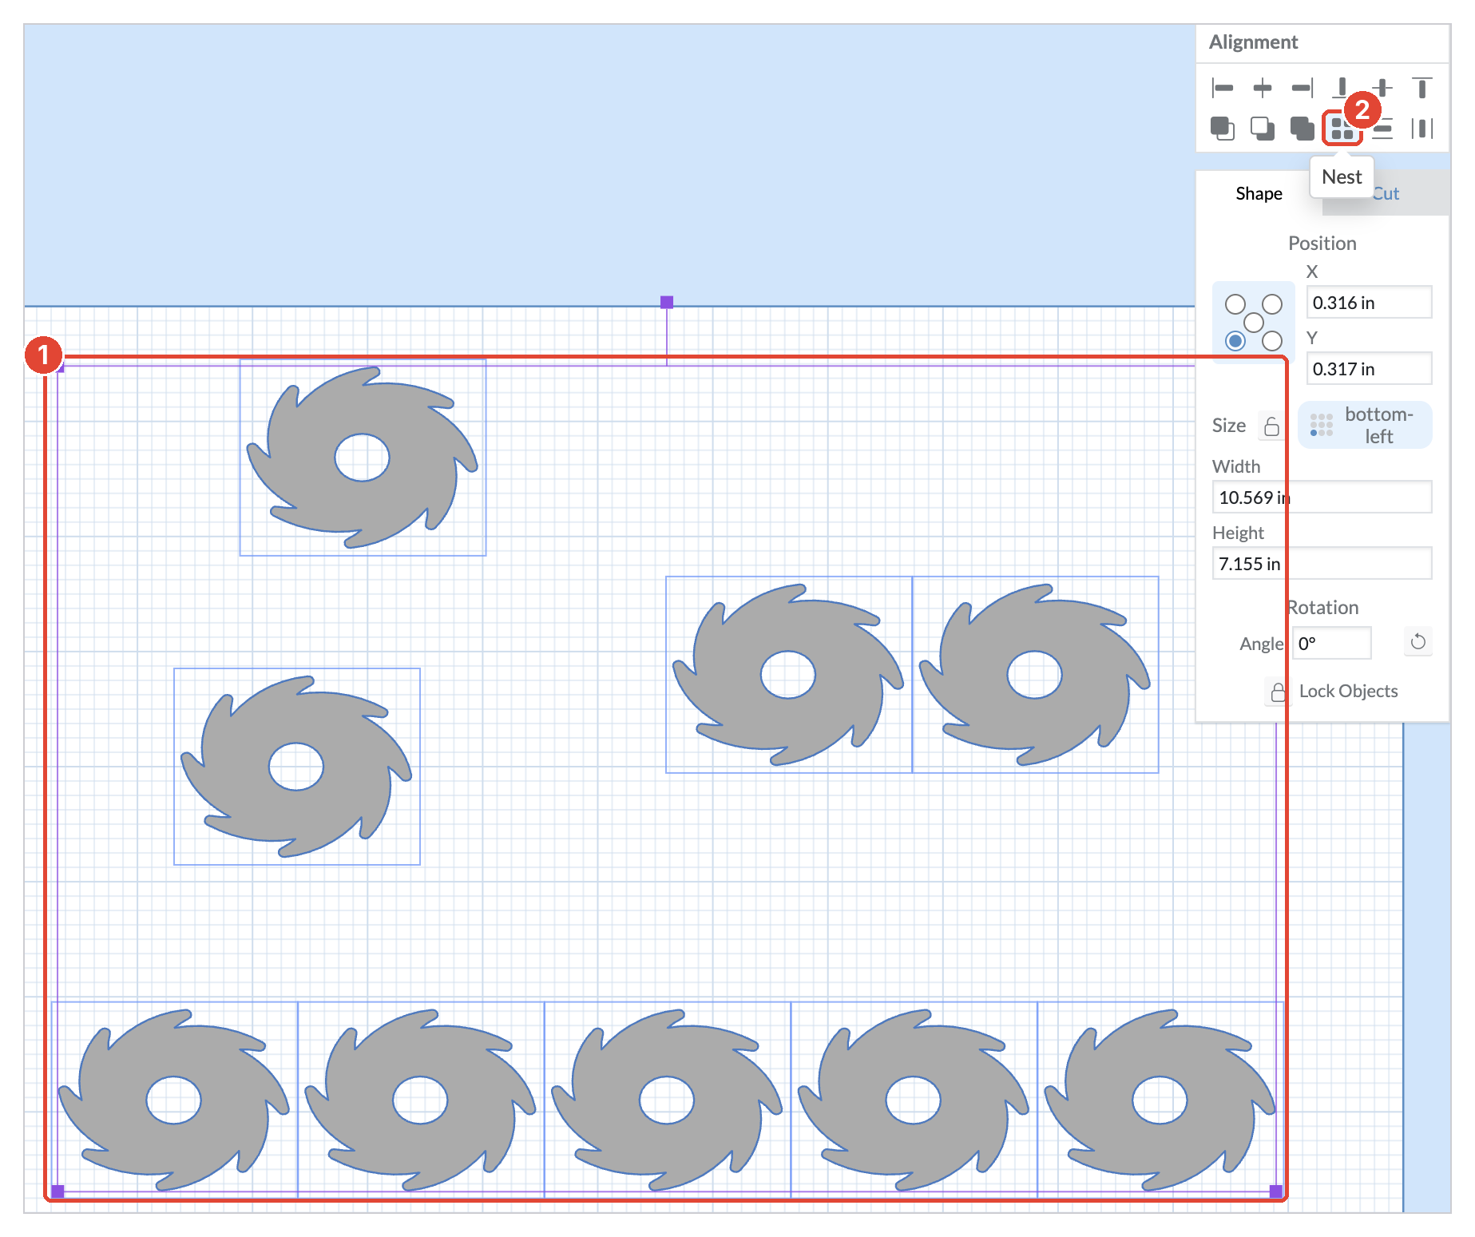
Task: Click the Nest objects icon
Action: pos(1342,128)
